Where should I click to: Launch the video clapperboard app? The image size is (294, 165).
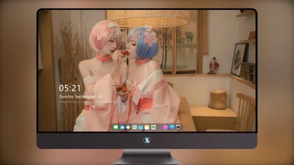140,127
